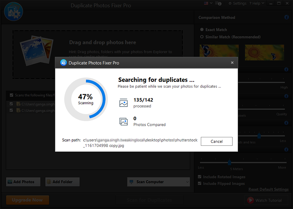
Task: Click the Add Photos button
Action: pyautogui.click(x=23, y=182)
